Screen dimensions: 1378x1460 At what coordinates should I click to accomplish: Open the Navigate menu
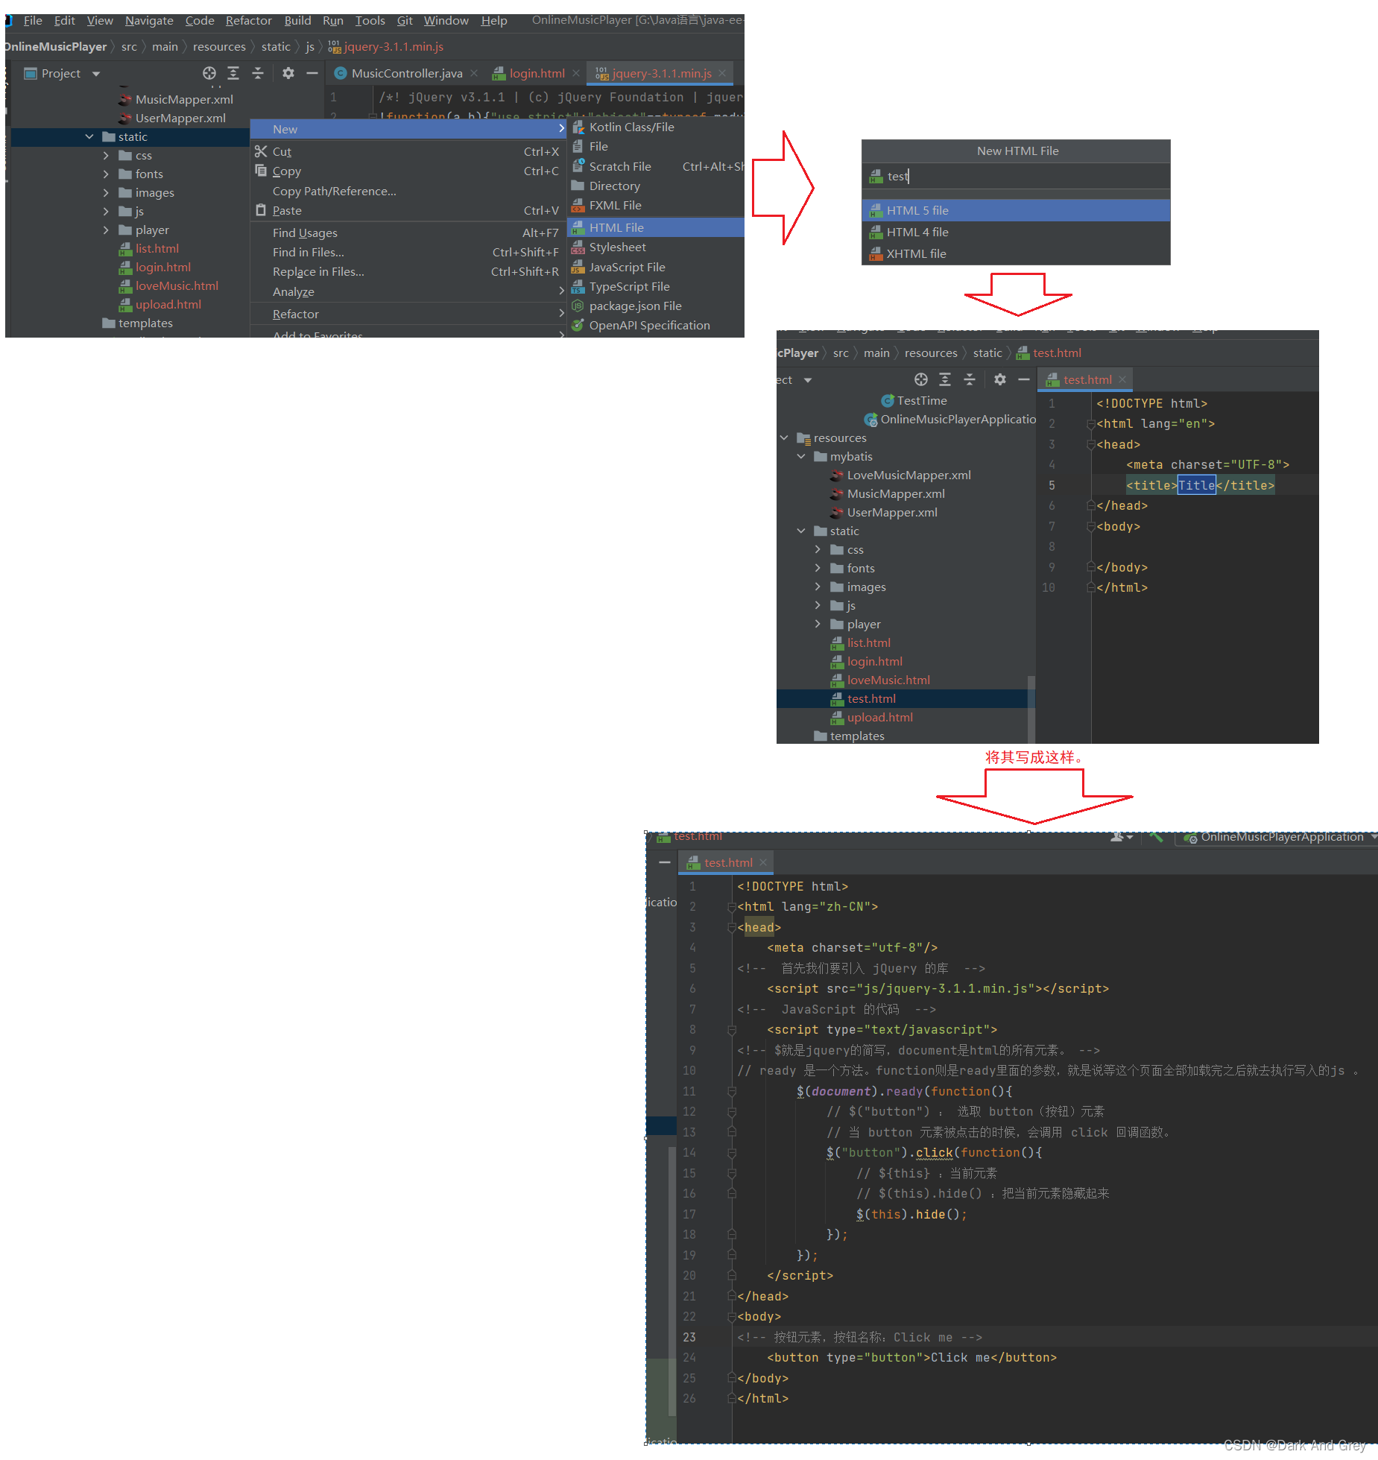click(149, 20)
